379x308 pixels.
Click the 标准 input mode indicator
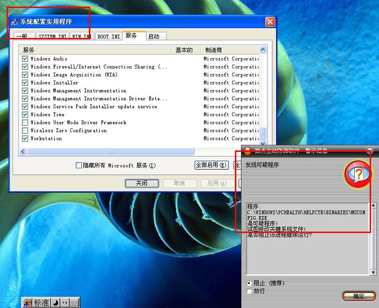pos(41,302)
